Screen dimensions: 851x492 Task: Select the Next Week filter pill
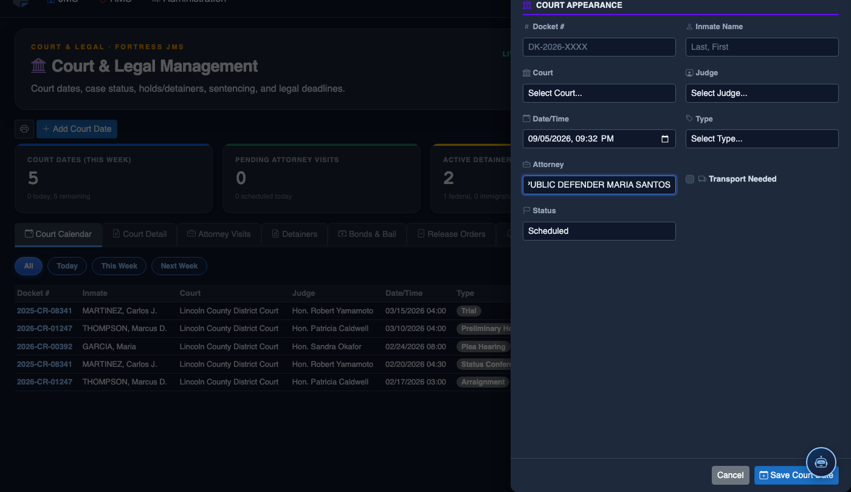pos(179,266)
